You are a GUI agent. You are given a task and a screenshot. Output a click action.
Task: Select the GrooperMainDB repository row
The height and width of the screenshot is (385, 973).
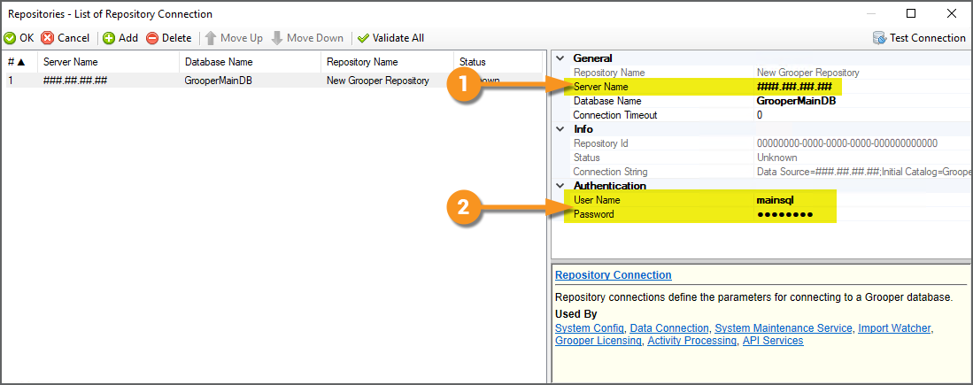coord(218,81)
